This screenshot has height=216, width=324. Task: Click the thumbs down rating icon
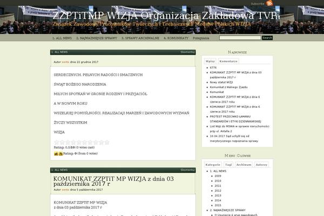click(60, 153)
